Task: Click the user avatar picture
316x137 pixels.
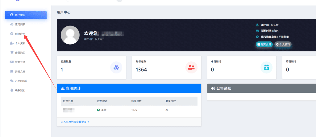Action: [70, 35]
